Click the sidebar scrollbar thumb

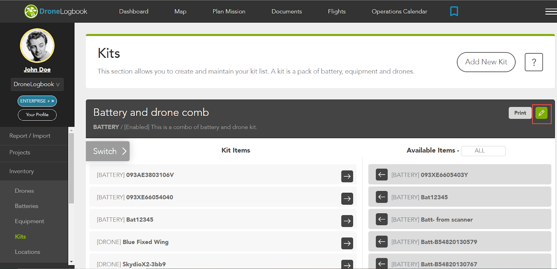click(x=71, y=168)
